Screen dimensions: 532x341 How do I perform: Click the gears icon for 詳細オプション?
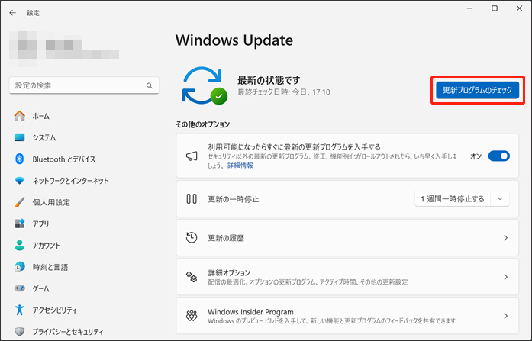coord(192,277)
